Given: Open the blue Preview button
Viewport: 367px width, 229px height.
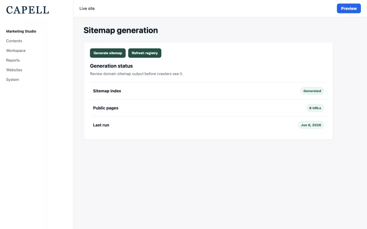Looking at the screenshot, I should [x=349, y=8].
